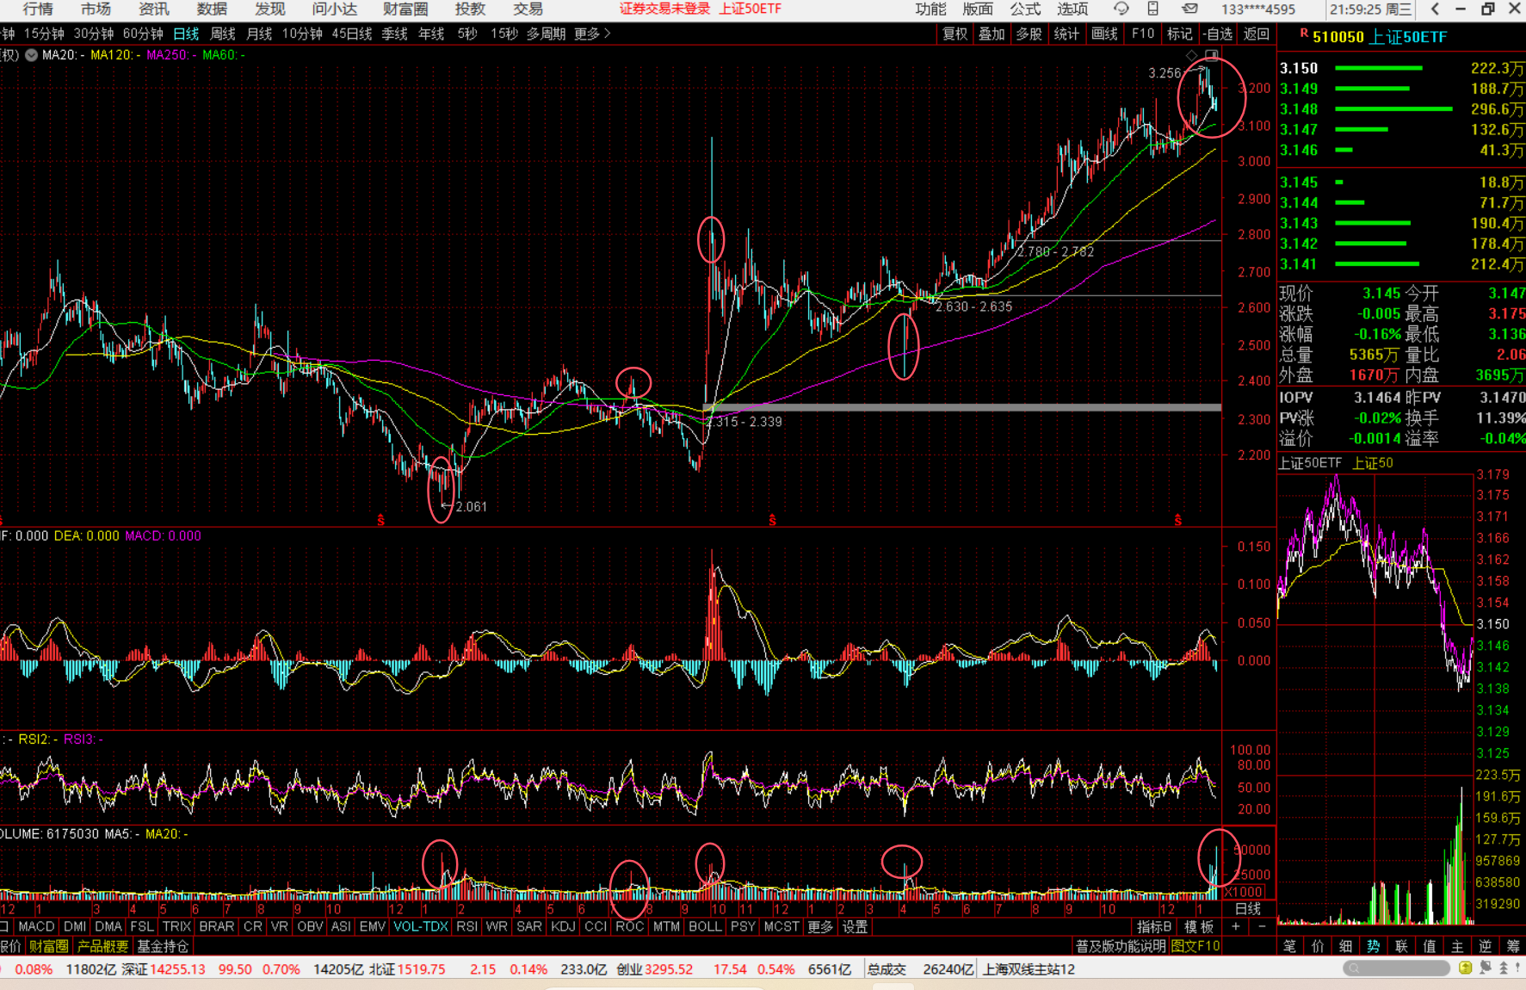Toggle the 复权 price adjustment button

[955, 34]
